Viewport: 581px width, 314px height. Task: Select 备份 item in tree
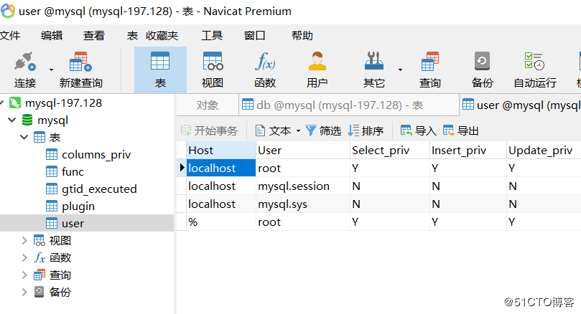60,292
